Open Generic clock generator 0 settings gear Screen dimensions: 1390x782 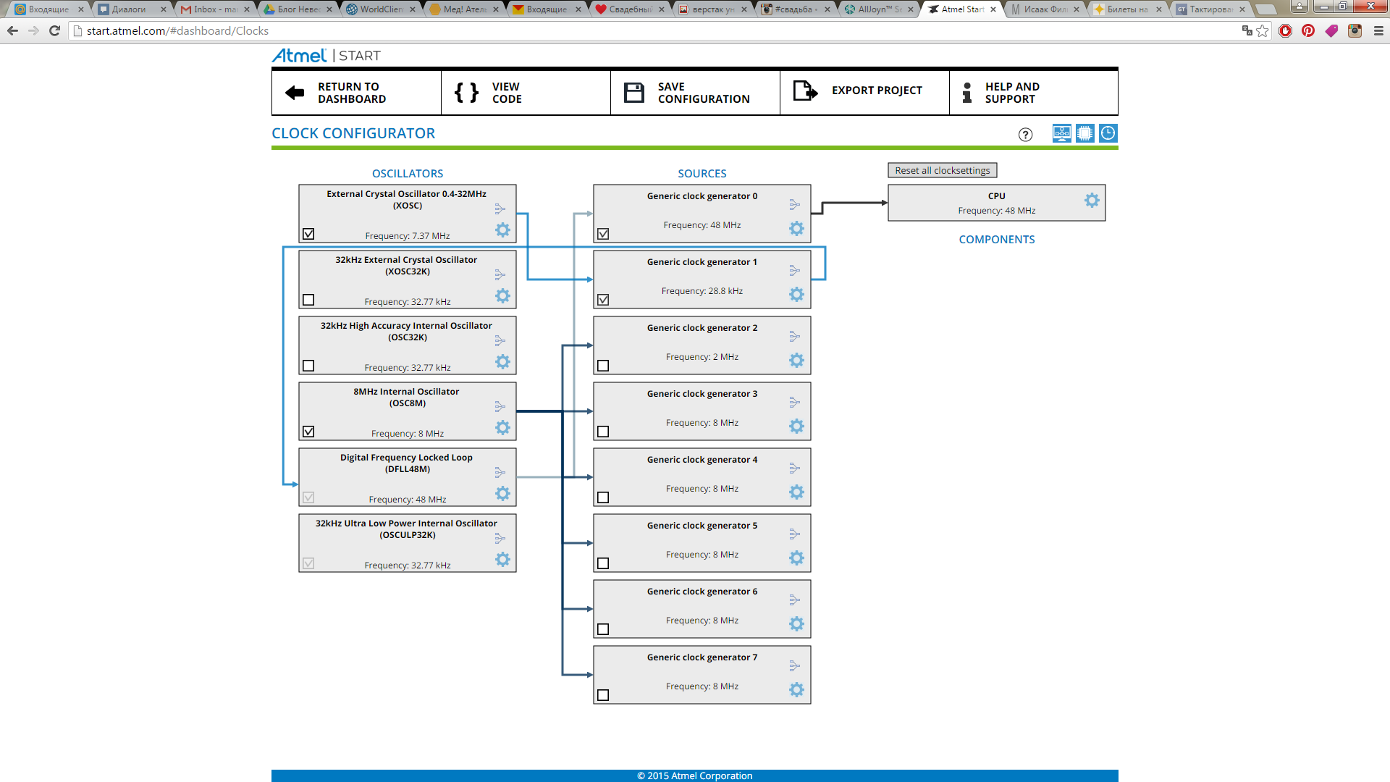(796, 229)
